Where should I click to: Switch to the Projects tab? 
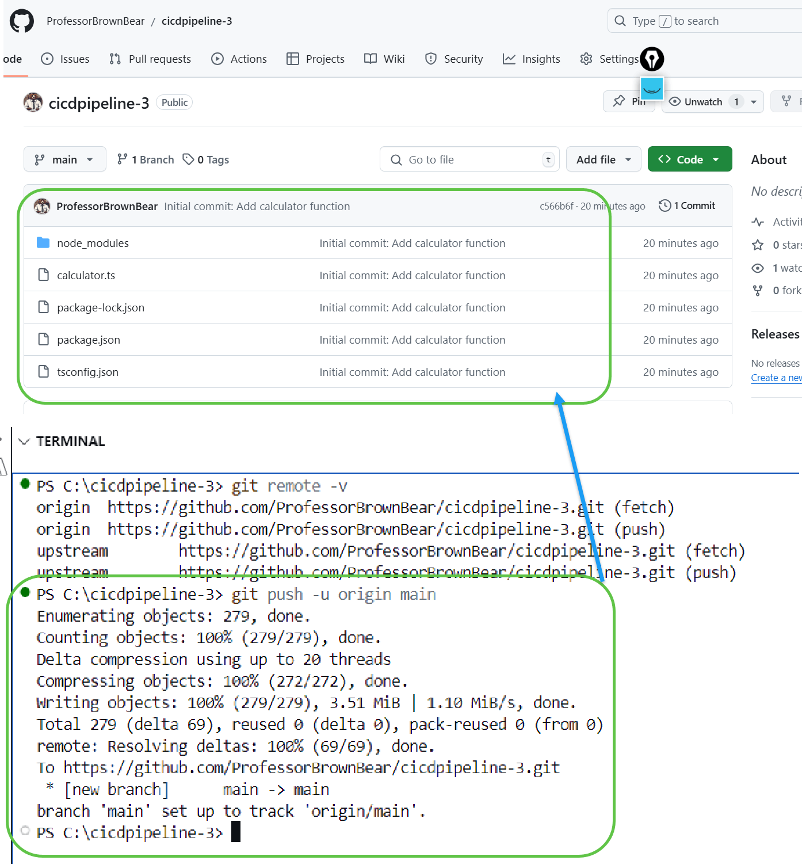point(316,59)
